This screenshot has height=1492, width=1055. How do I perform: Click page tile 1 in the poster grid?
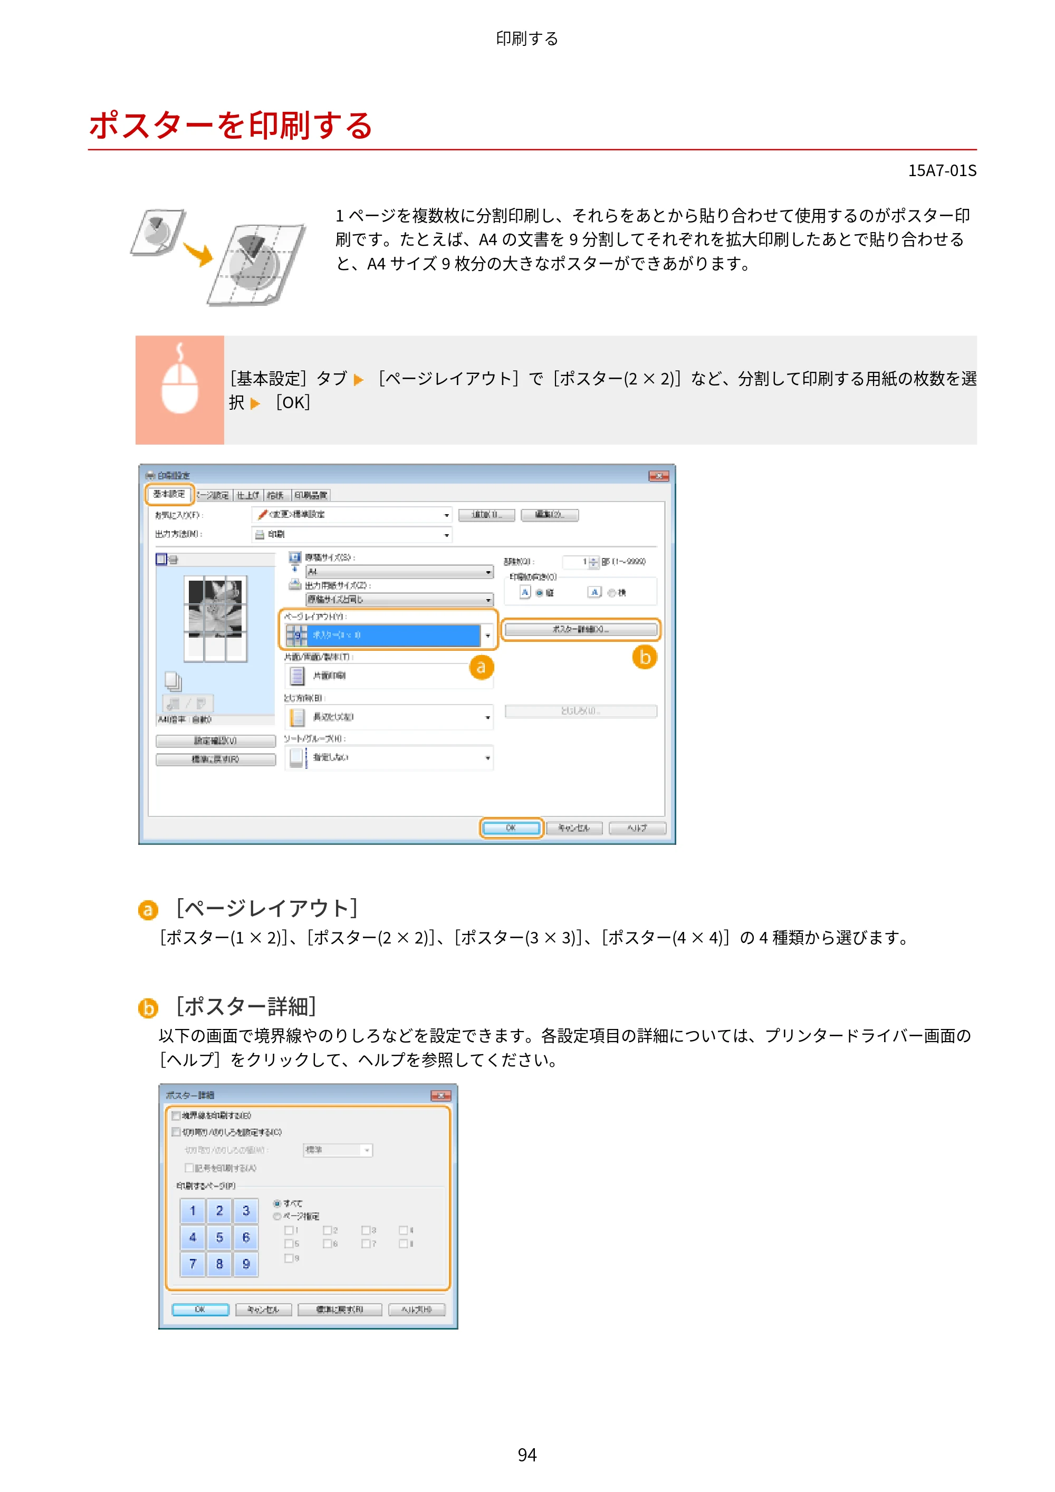pyautogui.click(x=193, y=1210)
